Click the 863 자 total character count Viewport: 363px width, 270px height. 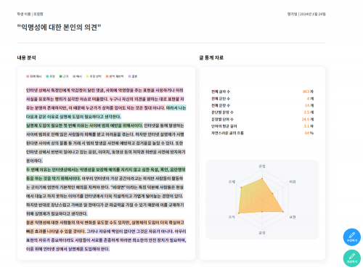pos(308,91)
